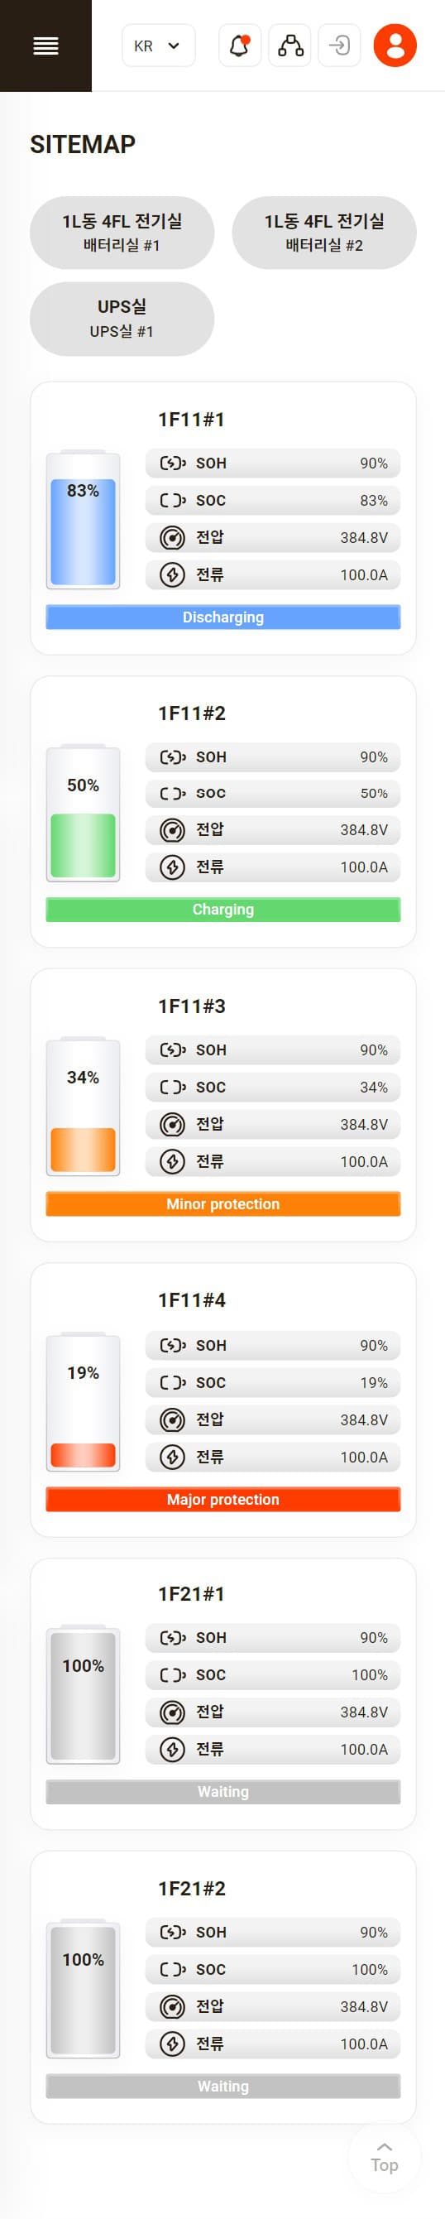This screenshot has height=2219, width=445.
Task: Open the notifications bell
Action: coord(239,46)
